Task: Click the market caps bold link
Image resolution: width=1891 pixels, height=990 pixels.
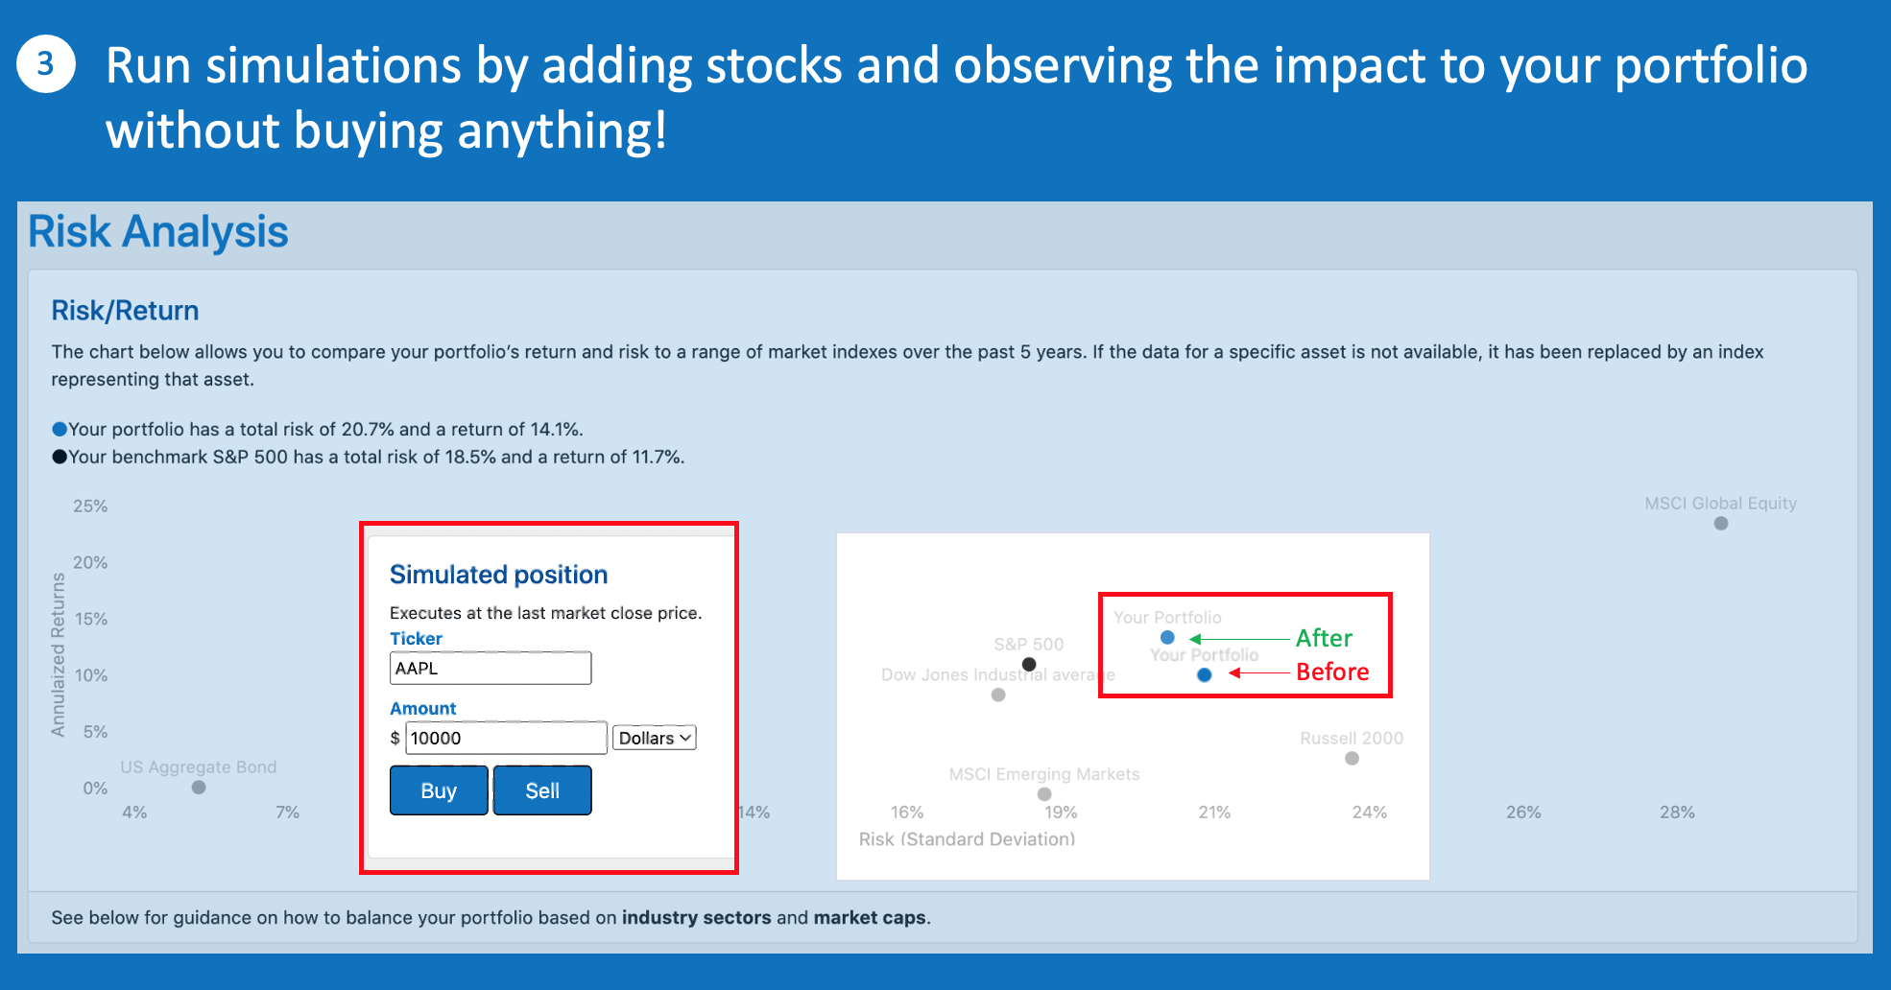Action: pyautogui.click(x=870, y=917)
